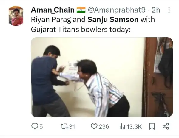Click the reply count of 5

tap(41, 127)
